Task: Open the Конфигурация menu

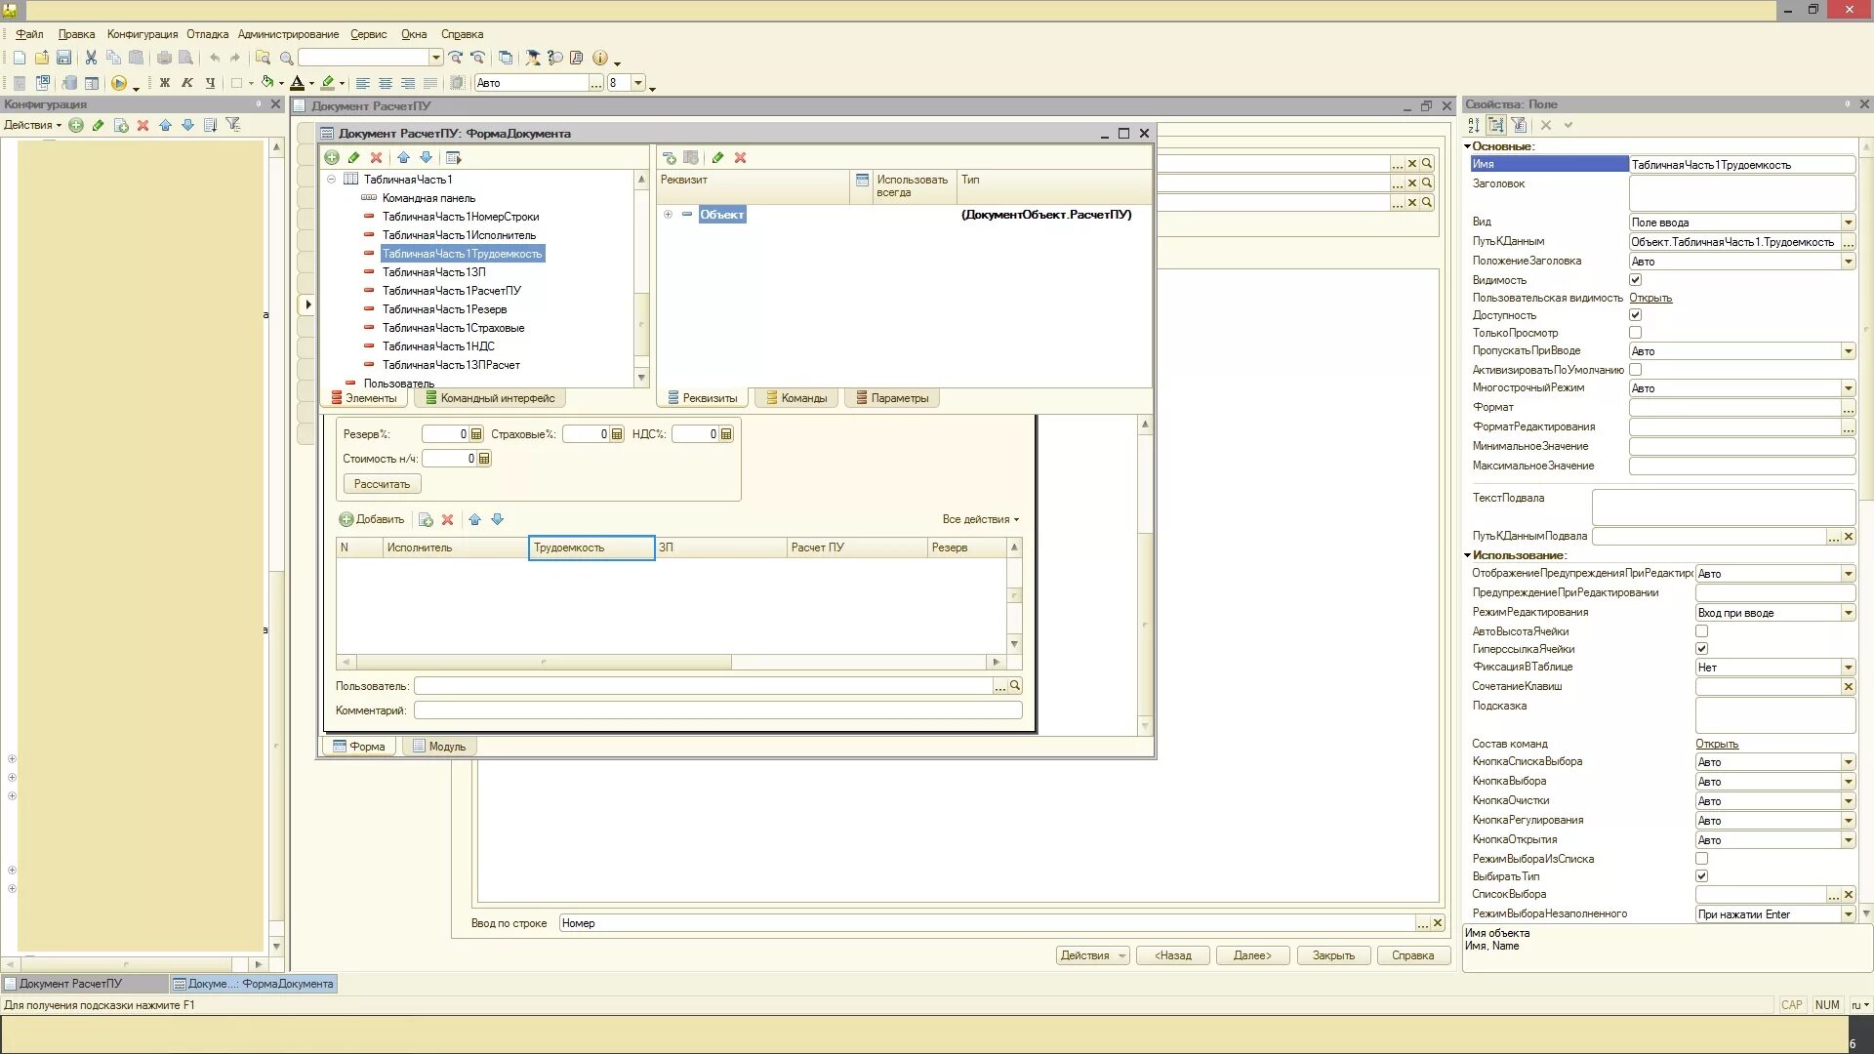Action: [x=143, y=34]
